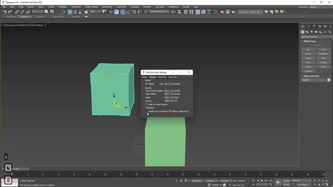The width and height of the screenshot is (333, 187).
Task: Open the Workspaces Default dropdown
Action: click(x=321, y=7)
